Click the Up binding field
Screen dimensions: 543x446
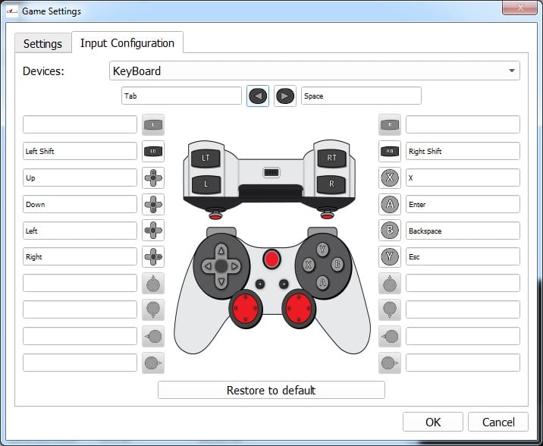point(80,177)
